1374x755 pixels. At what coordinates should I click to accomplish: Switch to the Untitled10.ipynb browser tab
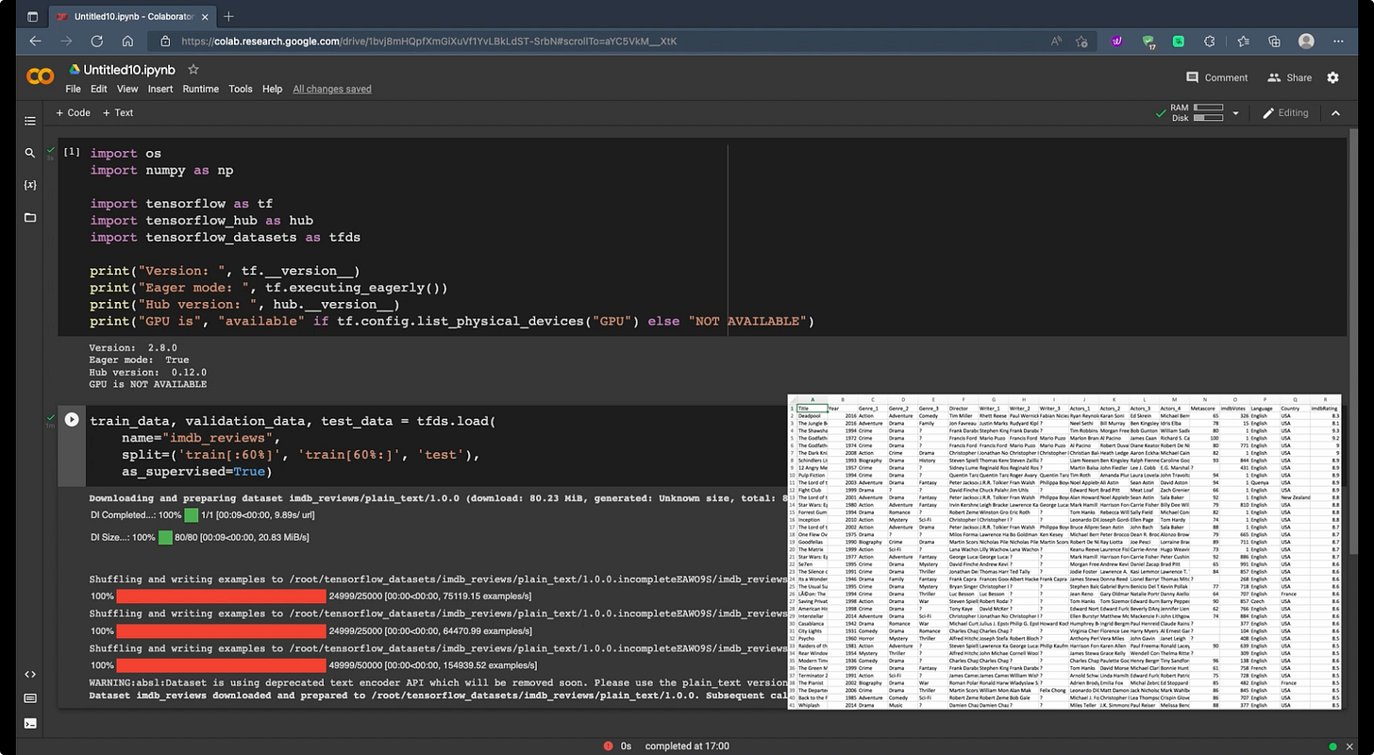point(127,16)
